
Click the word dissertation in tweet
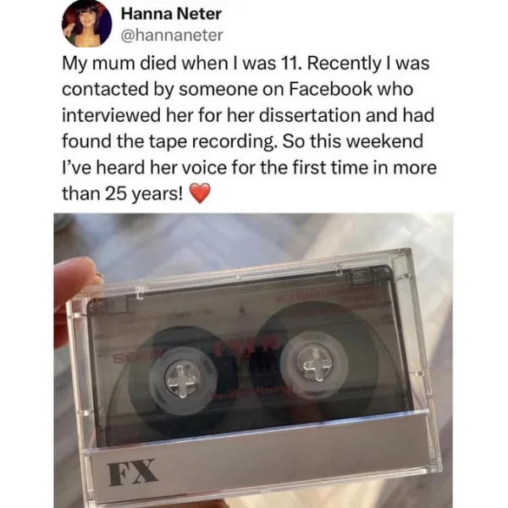coord(311,115)
